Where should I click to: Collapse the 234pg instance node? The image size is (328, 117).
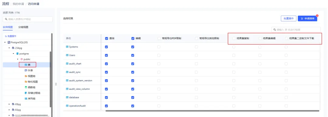(x=9, y=48)
